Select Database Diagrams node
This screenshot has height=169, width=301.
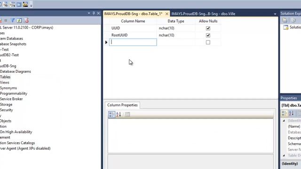pos(16,71)
